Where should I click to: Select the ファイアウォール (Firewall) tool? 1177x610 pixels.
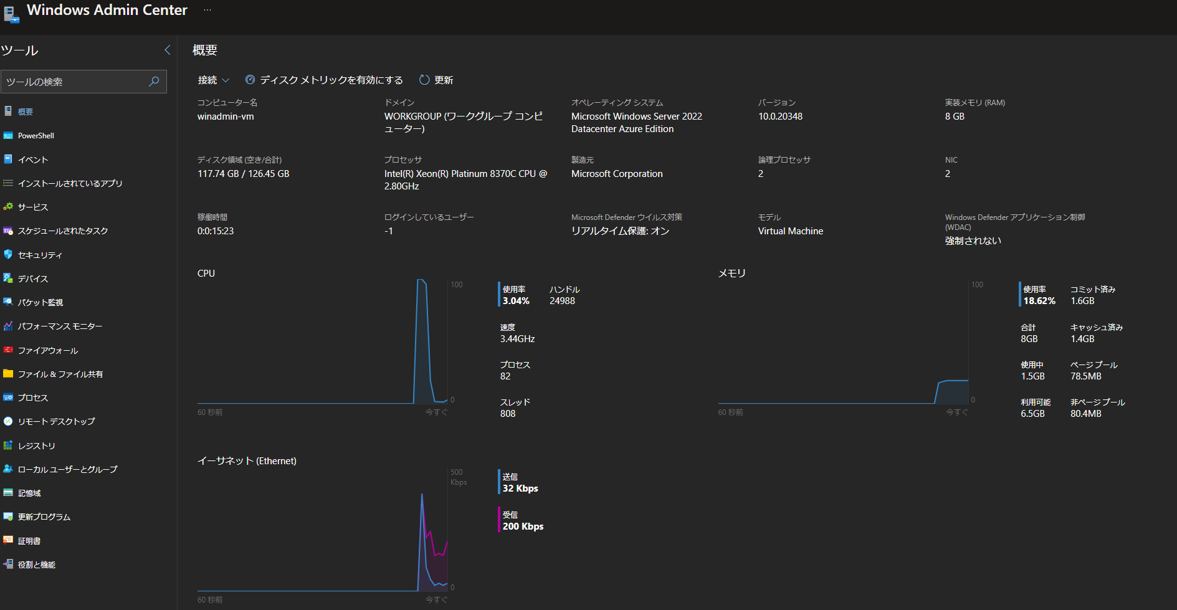(48, 350)
